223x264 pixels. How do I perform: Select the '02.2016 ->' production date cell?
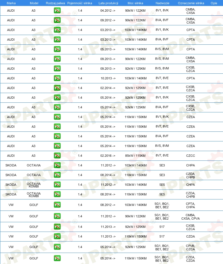click(x=108, y=156)
